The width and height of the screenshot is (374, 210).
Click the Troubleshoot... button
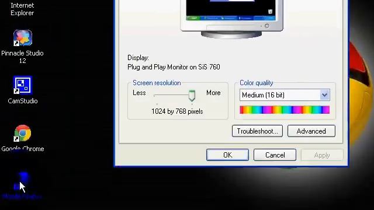[x=257, y=131]
